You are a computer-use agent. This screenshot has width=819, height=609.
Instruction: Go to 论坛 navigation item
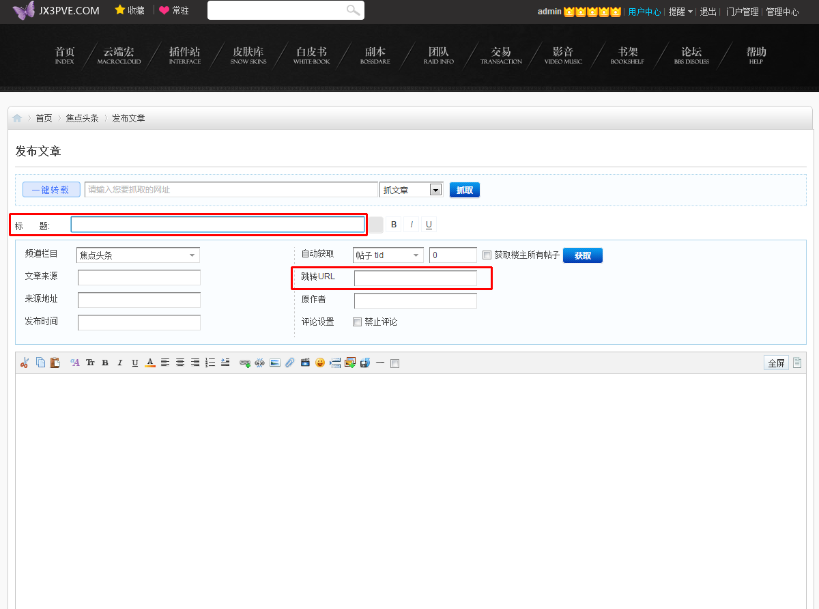coord(691,55)
